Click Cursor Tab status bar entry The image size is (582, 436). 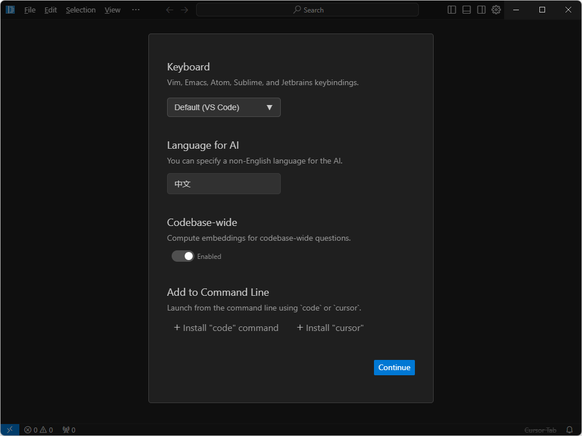tap(541, 430)
